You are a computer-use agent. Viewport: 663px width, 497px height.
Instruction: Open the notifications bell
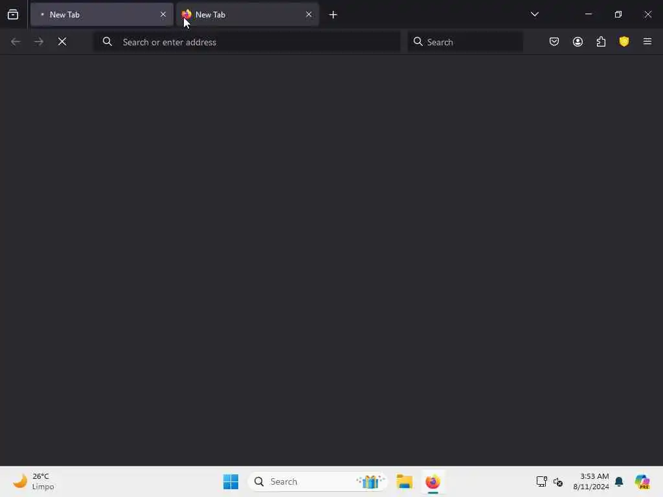(619, 481)
